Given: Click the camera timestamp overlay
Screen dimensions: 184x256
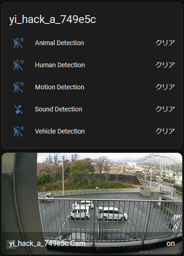Looking at the screenshot, I should 160,252.
